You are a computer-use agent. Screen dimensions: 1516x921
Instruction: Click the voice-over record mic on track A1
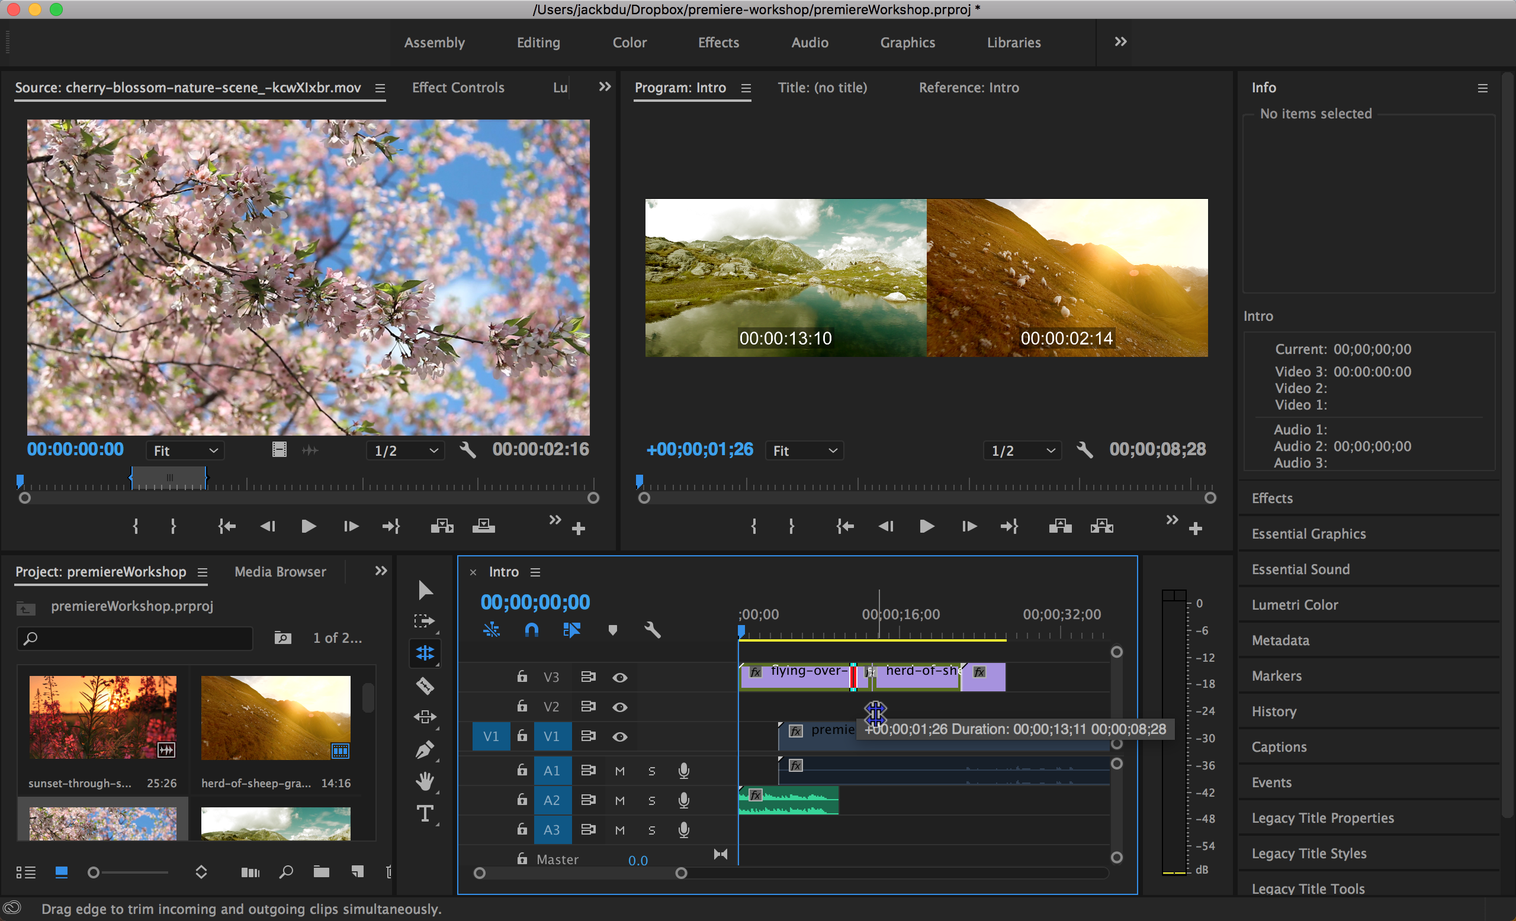pos(683,769)
